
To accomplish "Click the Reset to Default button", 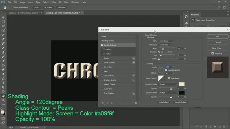I will (180, 102).
